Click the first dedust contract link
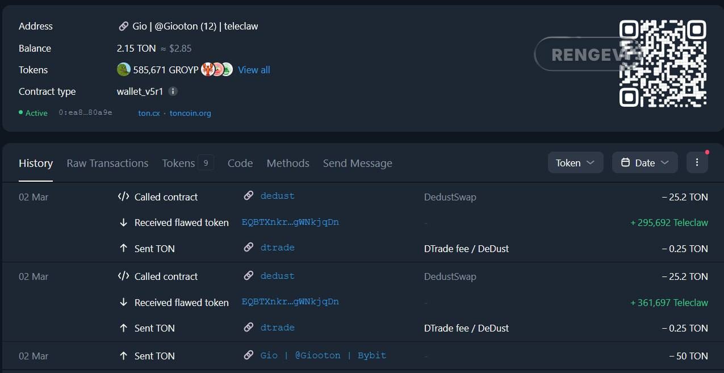This screenshot has height=373, width=724. coord(277,196)
